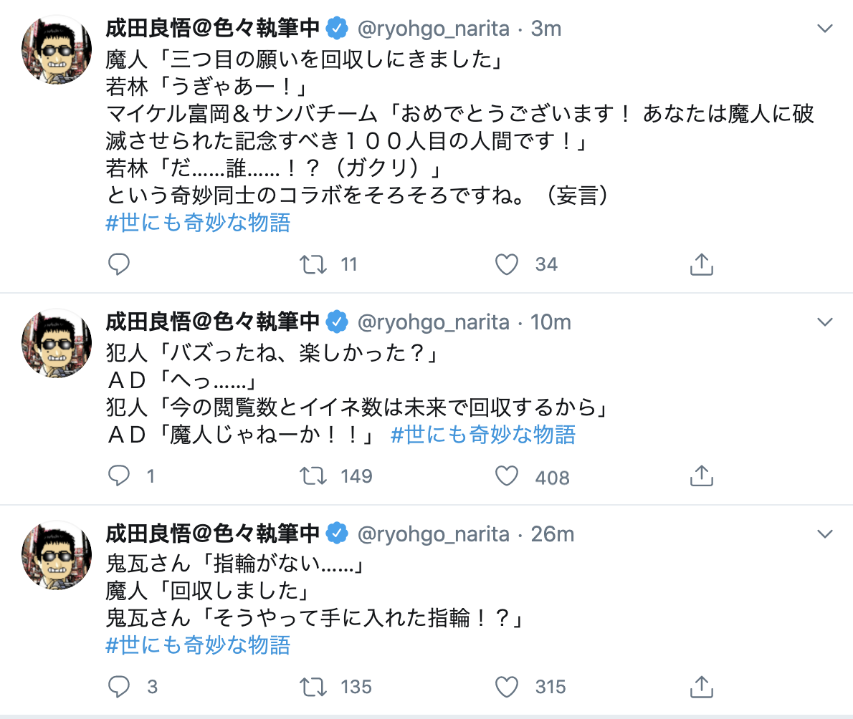
Task: Retweet the tweet with 135 retweets
Action: point(313,687)
